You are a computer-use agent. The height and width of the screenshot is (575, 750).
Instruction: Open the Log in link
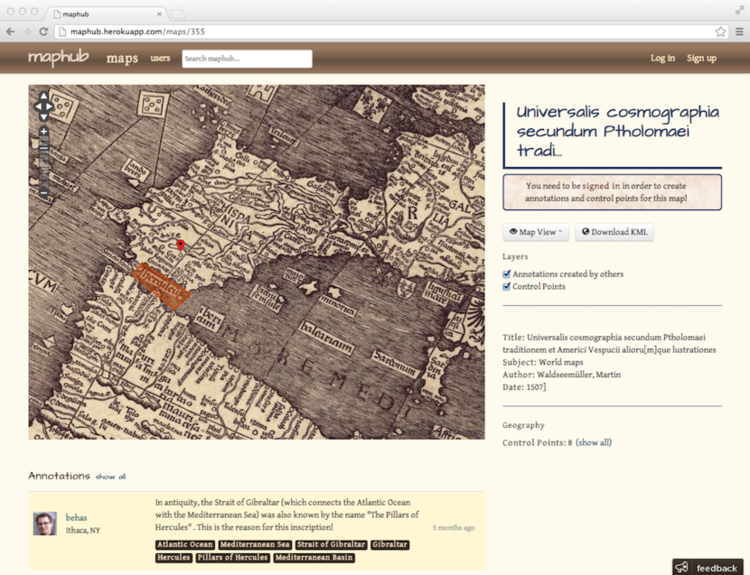click(662, 59)
